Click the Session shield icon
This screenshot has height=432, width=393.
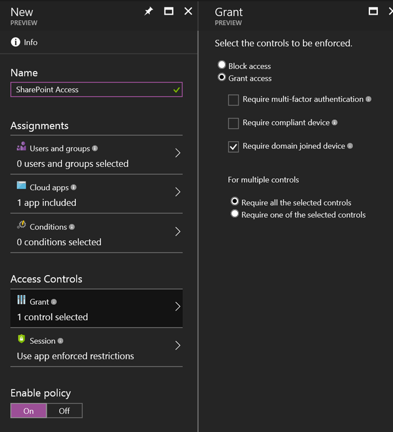(x=21, y=339)
